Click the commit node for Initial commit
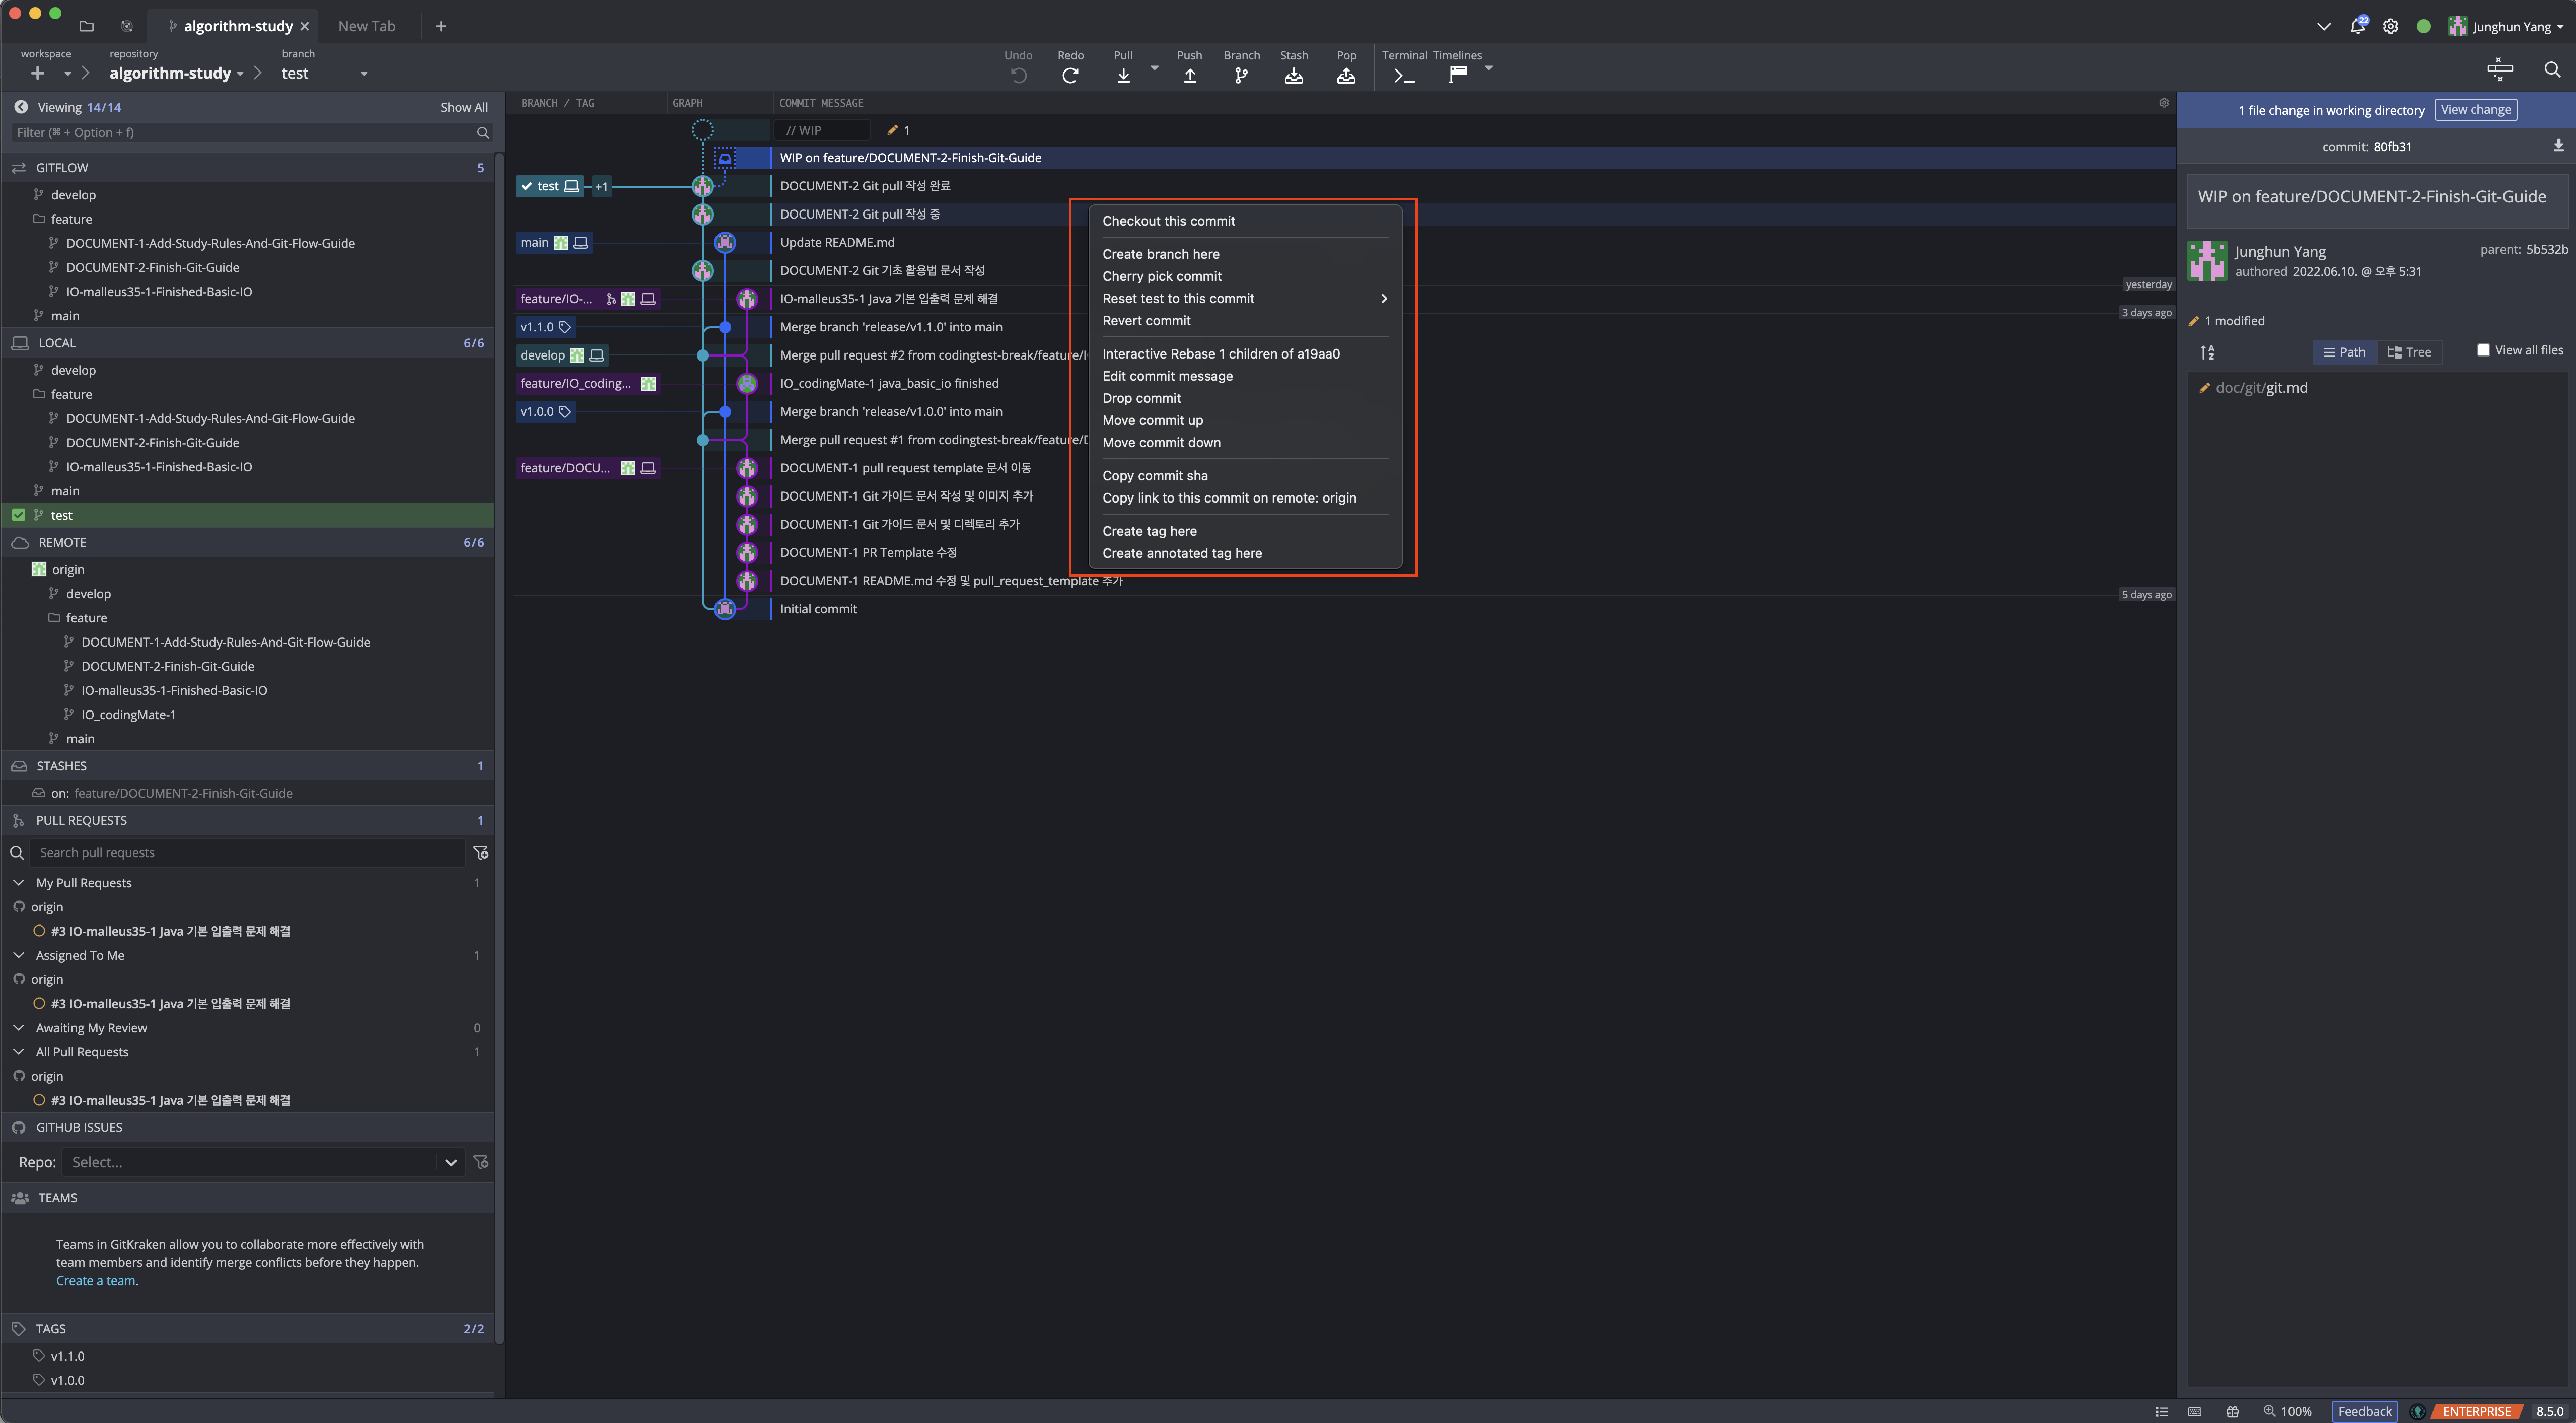This screenshot has height=1423, width=2576. click(x=725, y=608)
